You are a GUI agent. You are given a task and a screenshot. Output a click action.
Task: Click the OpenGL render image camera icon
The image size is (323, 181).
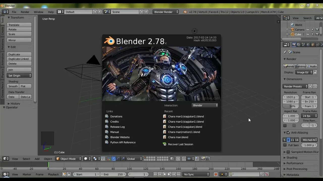(x=203, y=159)
